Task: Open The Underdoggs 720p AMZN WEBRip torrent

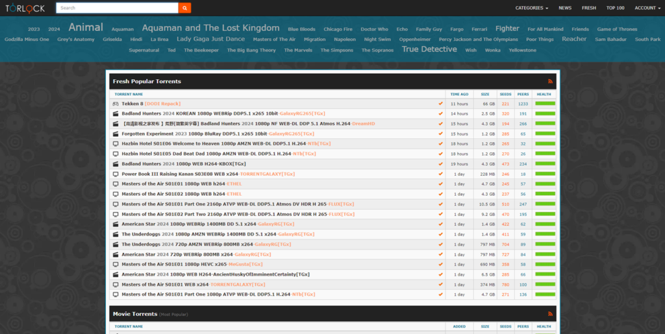Action: click(207, 245)
